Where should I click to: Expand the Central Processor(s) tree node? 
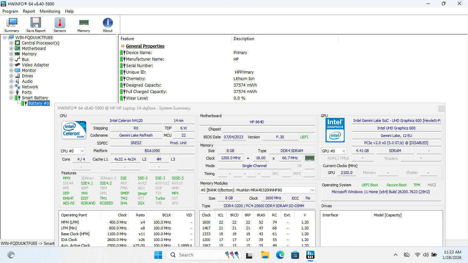point(11,43)
